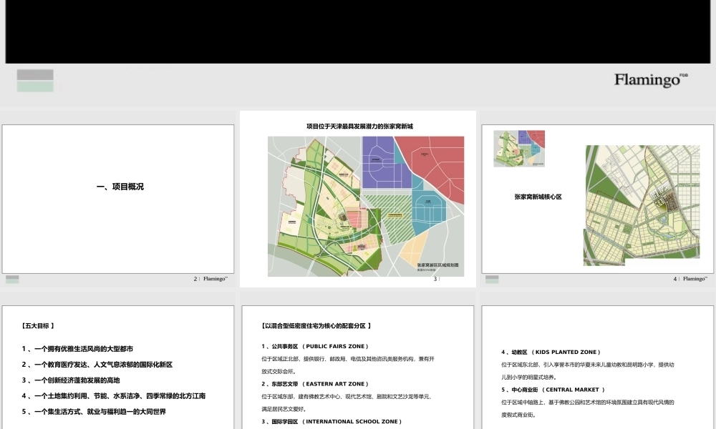Click the Flamingo logo in the page header
716x429 pixels.
[647, 79]
